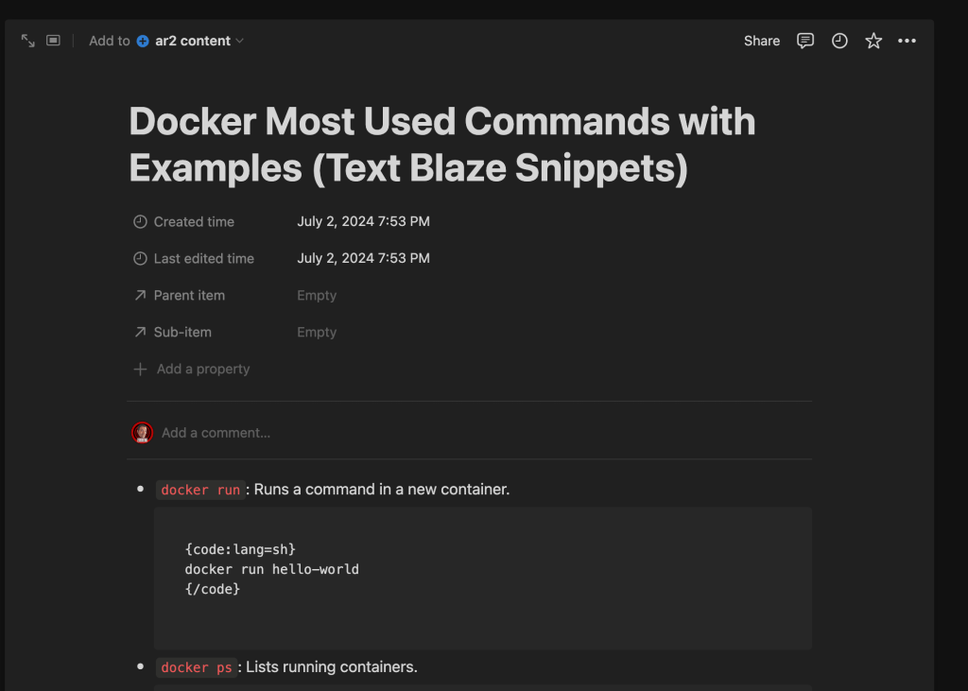Favorite this page with the star icon
This screenshot has height=691, width=968.
873,41
